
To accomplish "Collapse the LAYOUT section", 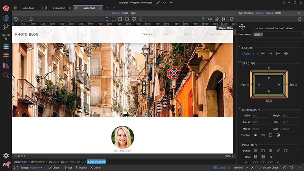I will [x=239, y=47].
